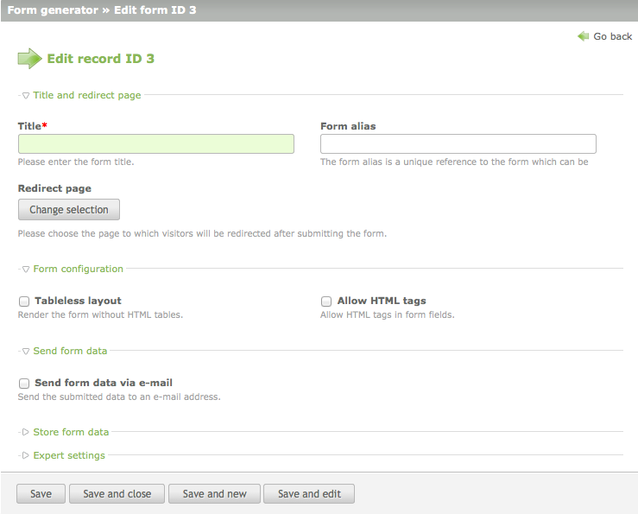Expand the Store form data section
The width and height of the screenshot is (638, 514).
point(26,432)
